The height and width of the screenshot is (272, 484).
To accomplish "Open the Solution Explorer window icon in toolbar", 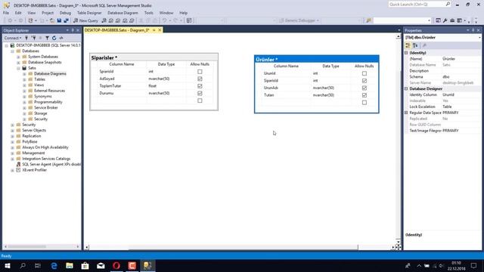I will pos(438,20).
